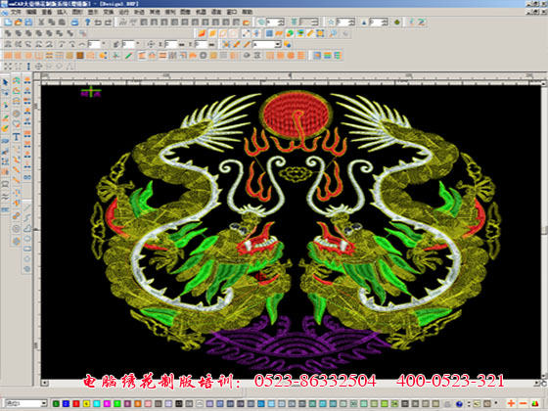Select the Text (T) tool

16,137
